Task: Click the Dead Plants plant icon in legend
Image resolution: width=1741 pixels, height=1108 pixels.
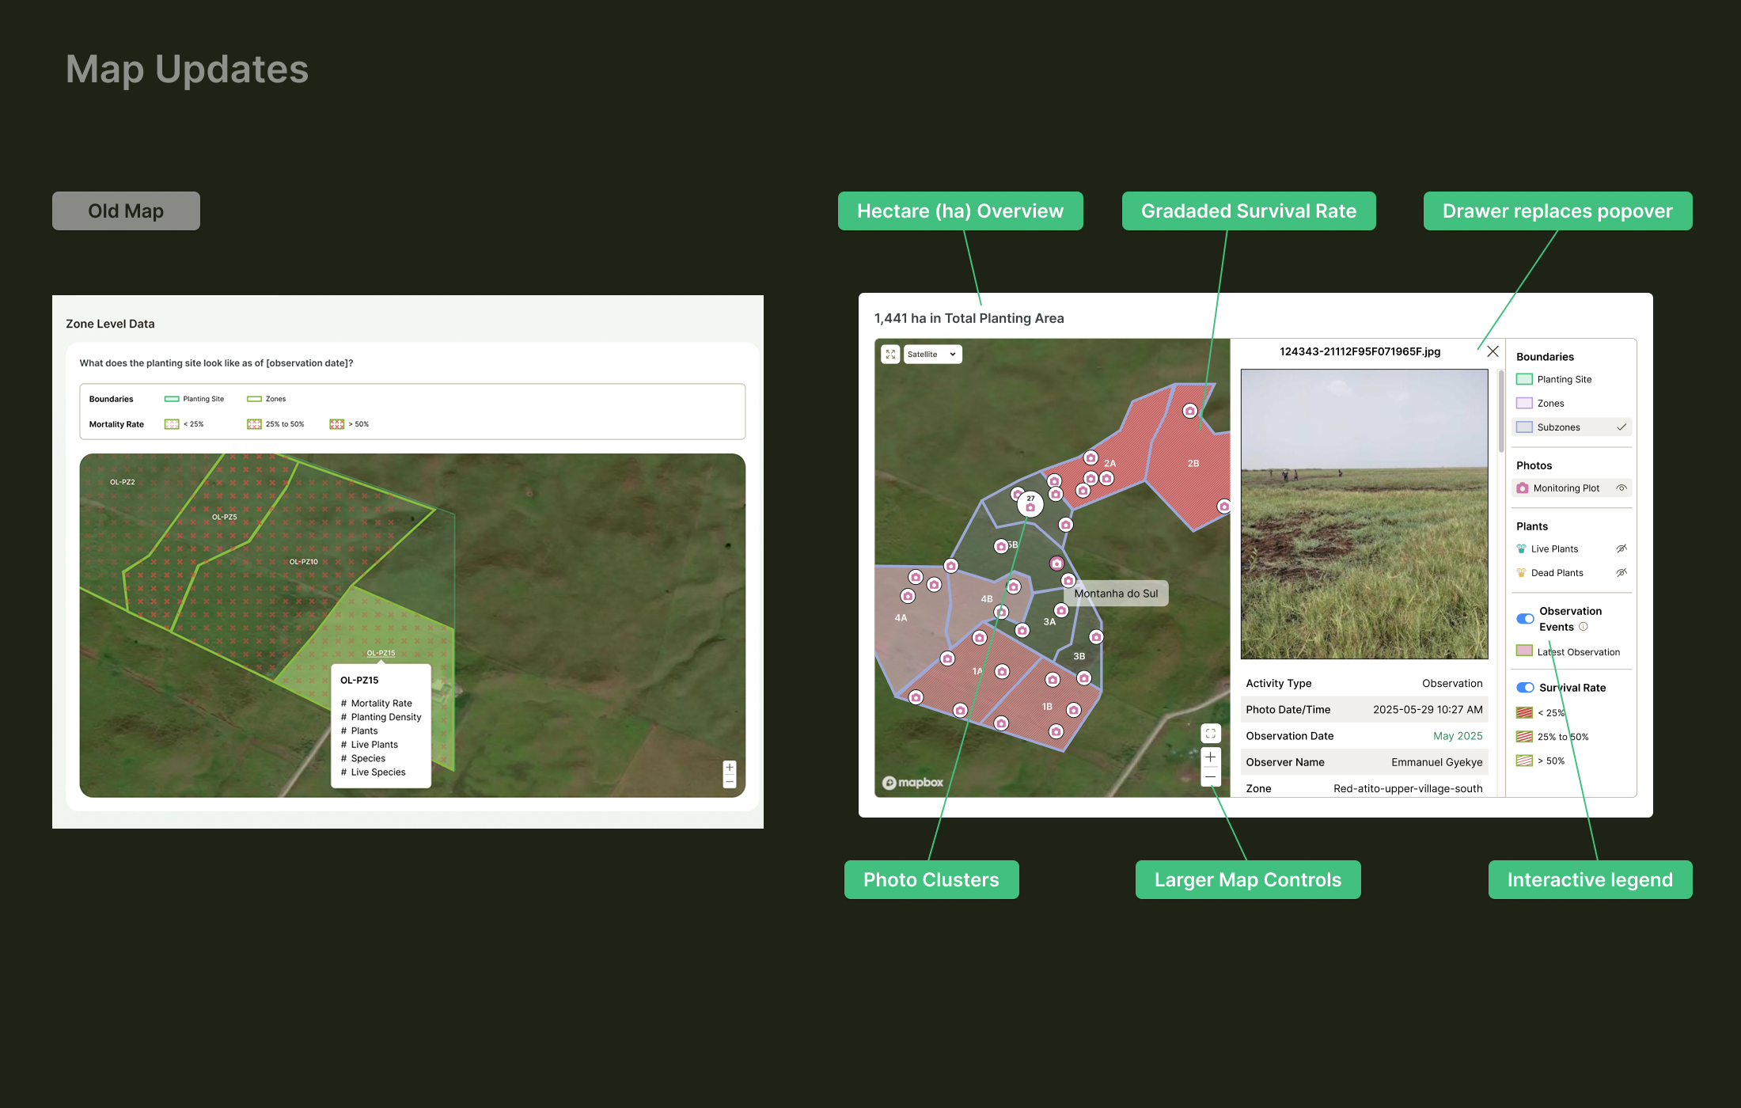Action: 1521,572
